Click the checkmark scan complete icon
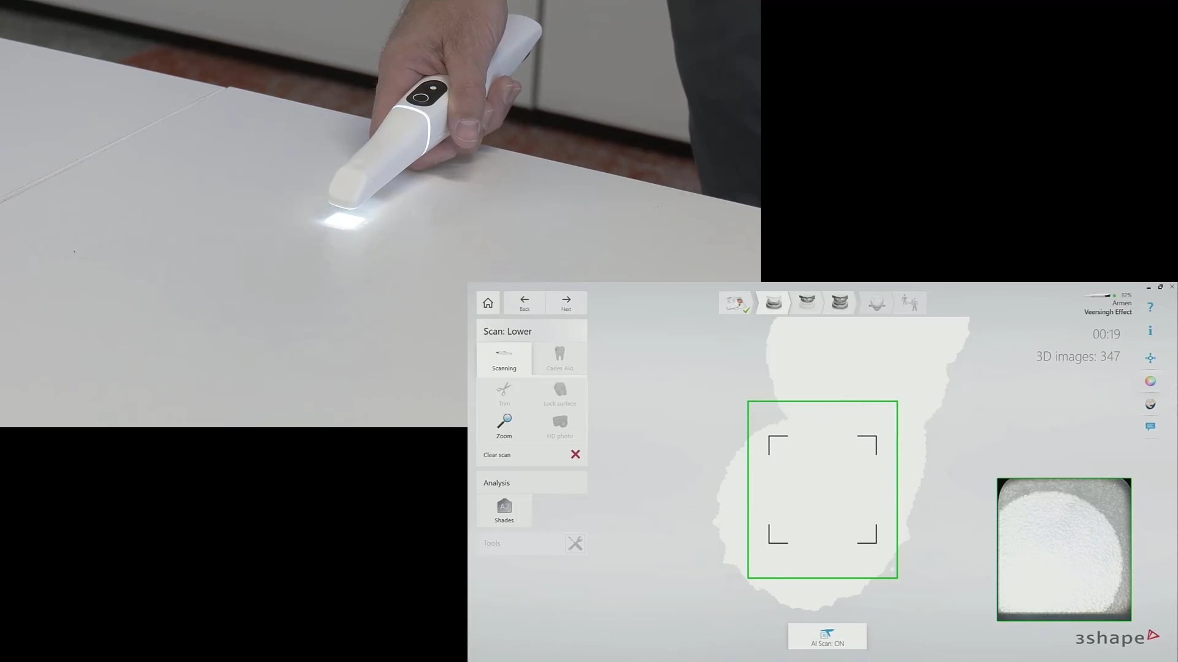 click(736, 302)
